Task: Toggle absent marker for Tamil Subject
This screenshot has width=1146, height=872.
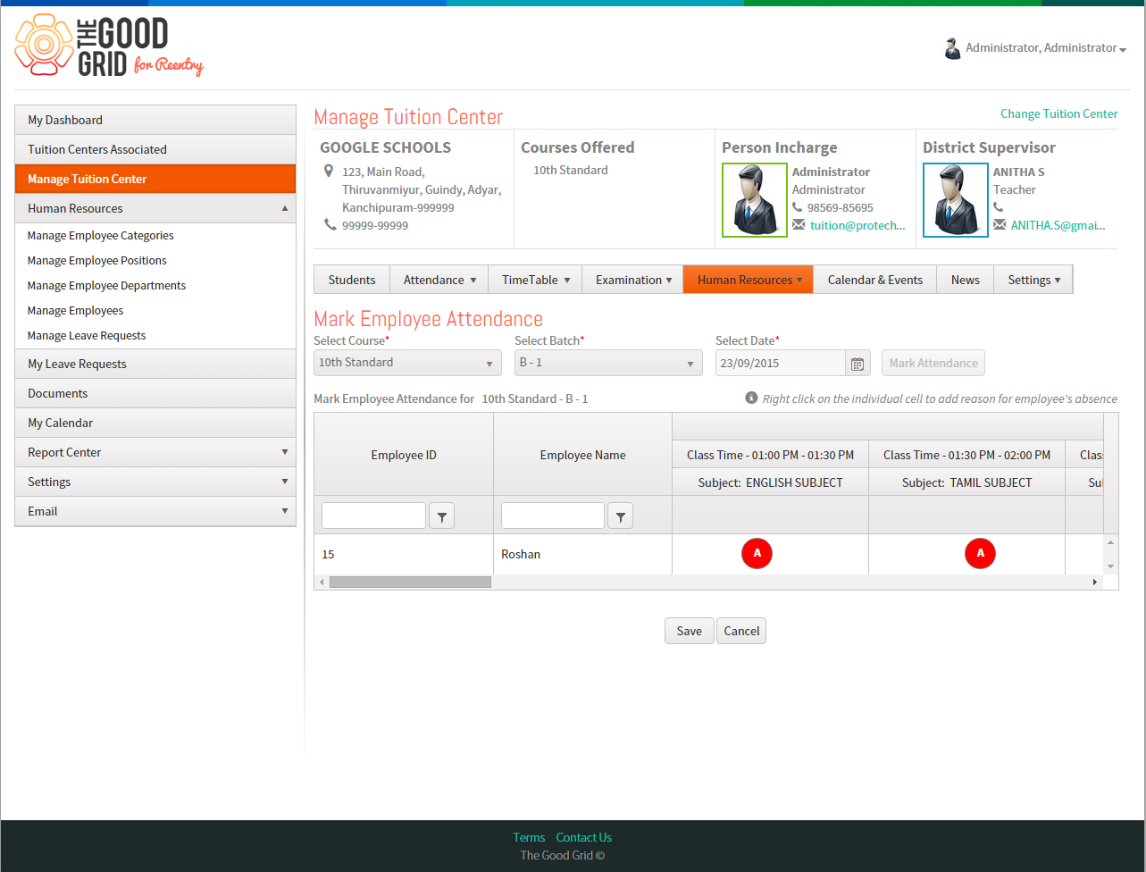Action: pos(980,554)
